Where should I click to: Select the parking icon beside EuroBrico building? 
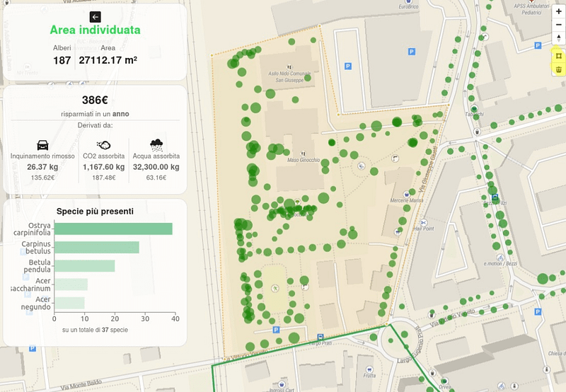click(x=412, y=52)
